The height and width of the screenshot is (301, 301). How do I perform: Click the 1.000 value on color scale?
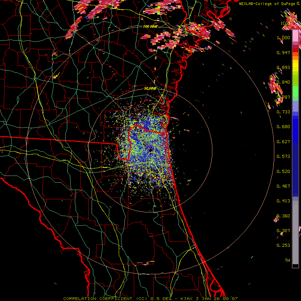tap(283, 37)
